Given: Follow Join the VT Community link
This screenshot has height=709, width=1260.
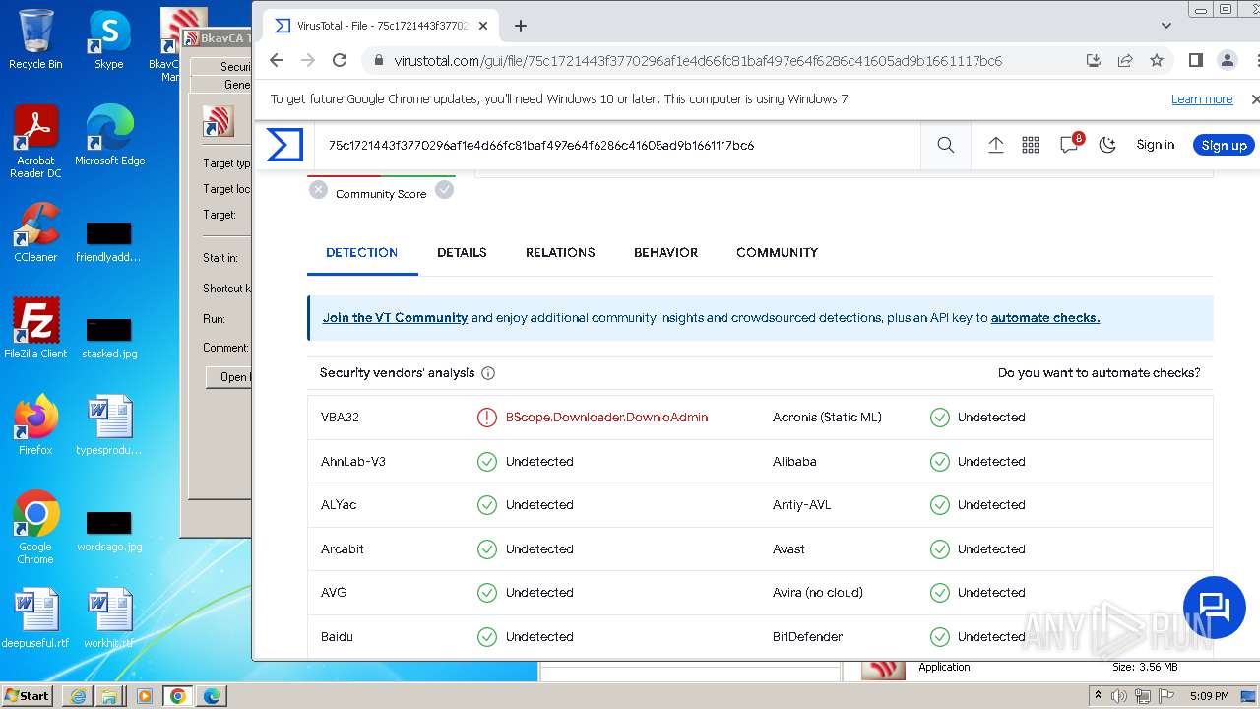Looking at the screenshot, I should coord(395,318).
